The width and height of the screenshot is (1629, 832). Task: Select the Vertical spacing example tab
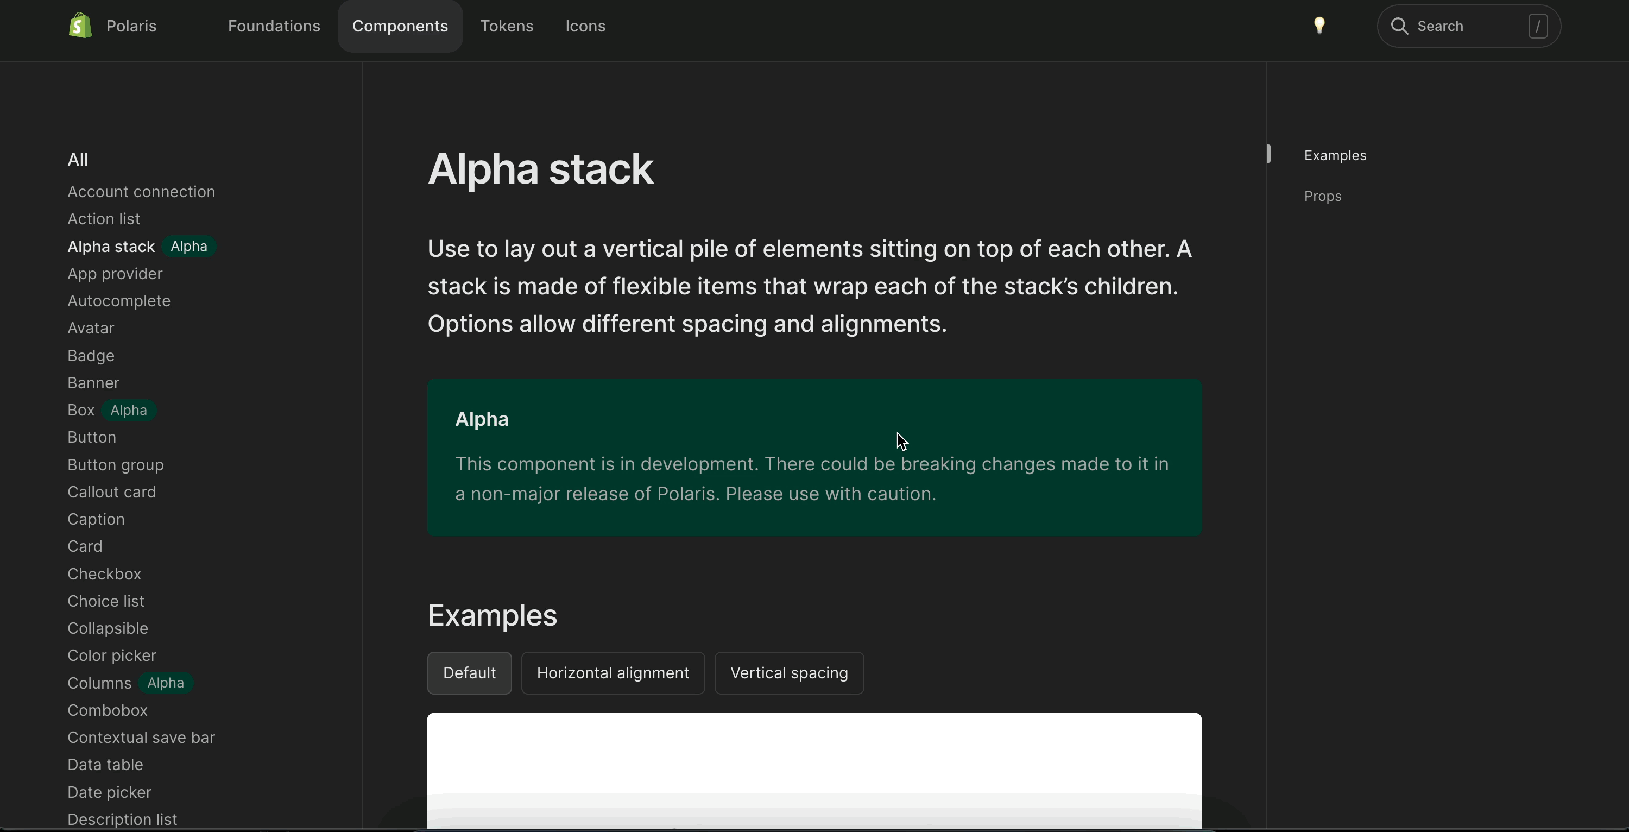pos(788,672)
